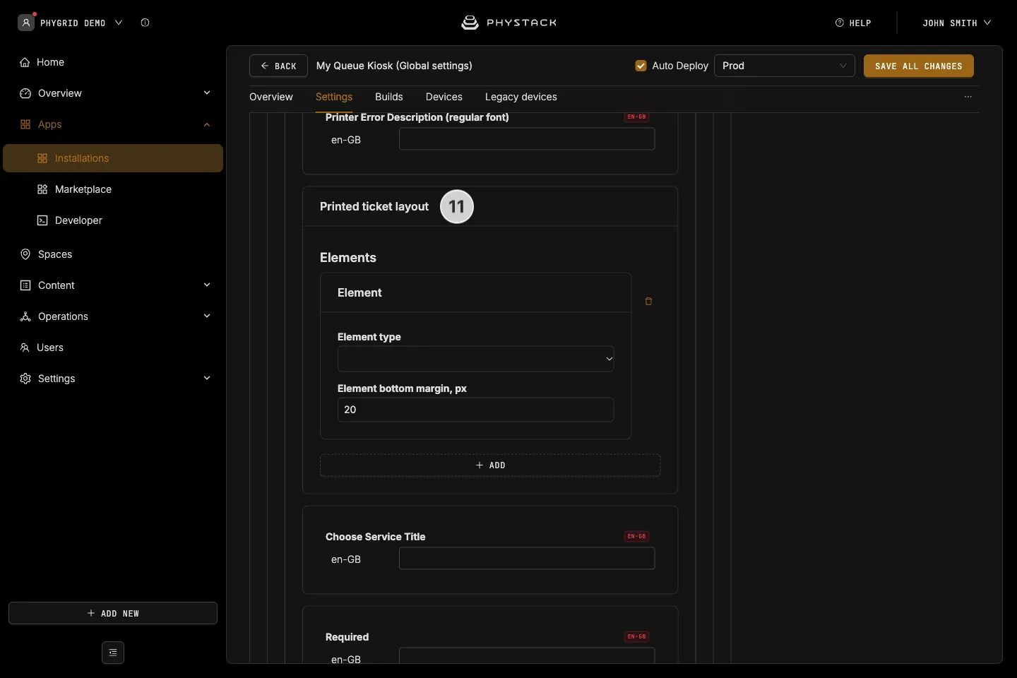Select Installations in the sidebar
The height and width of the screenshot is (678, 1017).
pos(113,158)
